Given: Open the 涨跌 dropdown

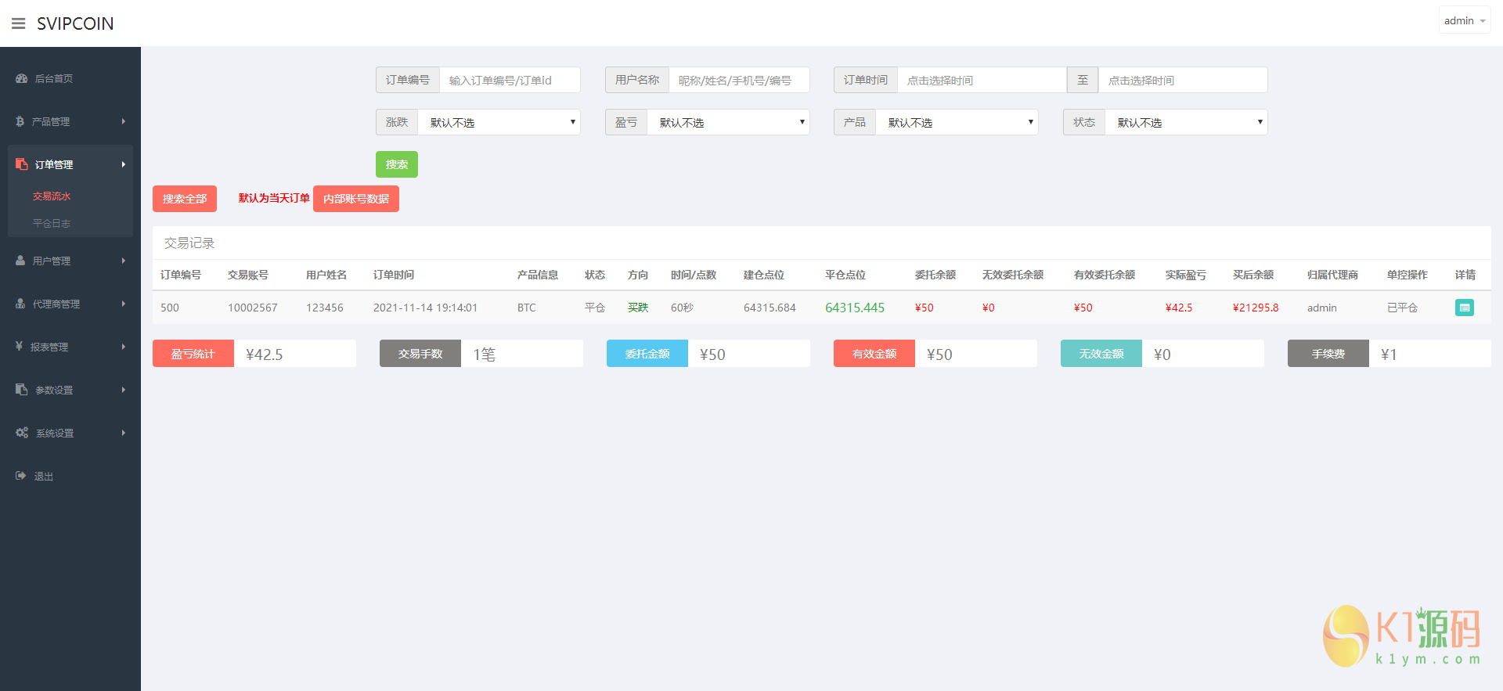Looking at the screenshot, I should [499, 122].
